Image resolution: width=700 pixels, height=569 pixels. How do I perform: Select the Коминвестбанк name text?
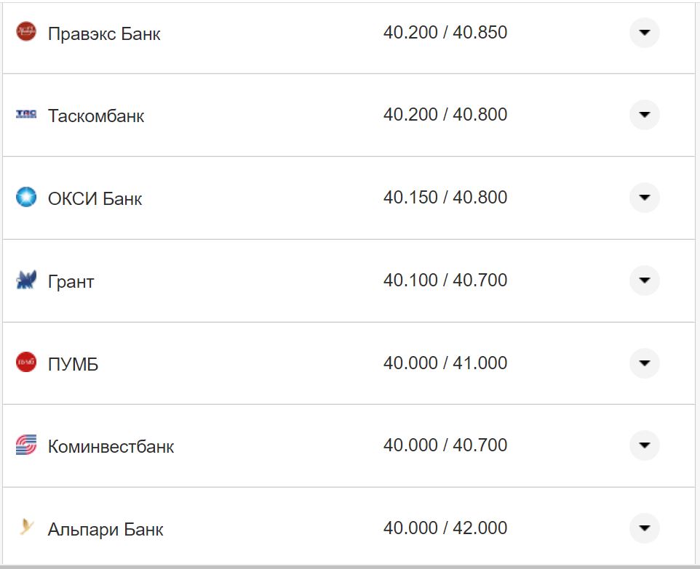pyautogui.click(x=111, y=446)
